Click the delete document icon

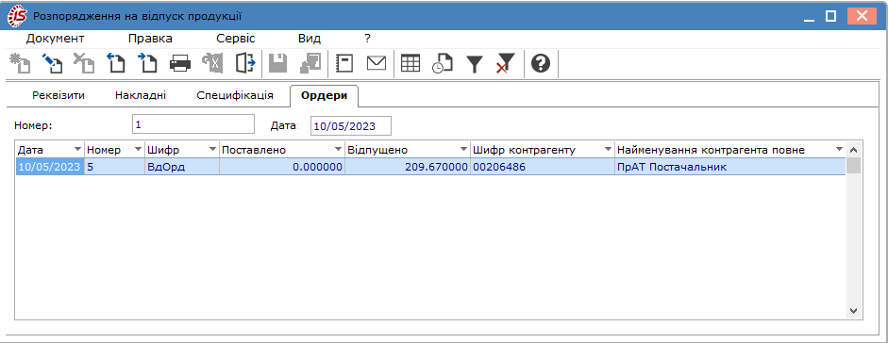84,63
